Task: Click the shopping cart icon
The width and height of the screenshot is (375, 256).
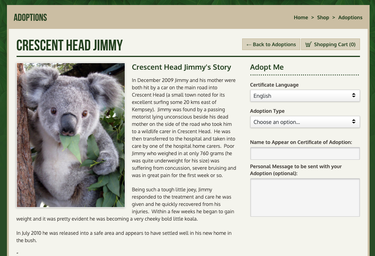Action: coord(308,45)
